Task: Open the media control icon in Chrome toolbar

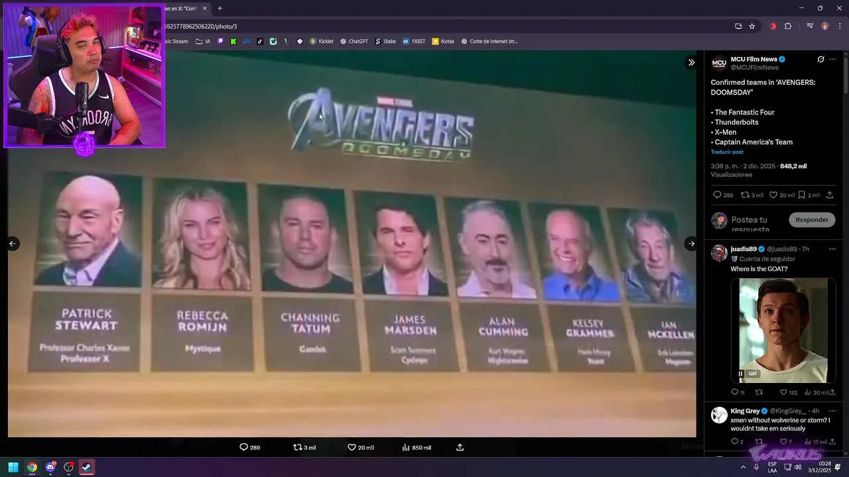Action: coord(810,26)
